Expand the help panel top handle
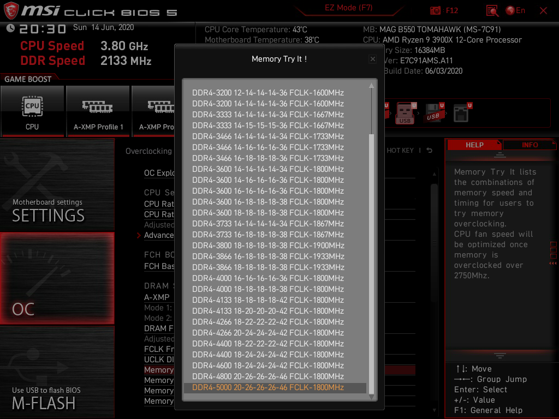The image size is (559, 419). pos(500,154)
